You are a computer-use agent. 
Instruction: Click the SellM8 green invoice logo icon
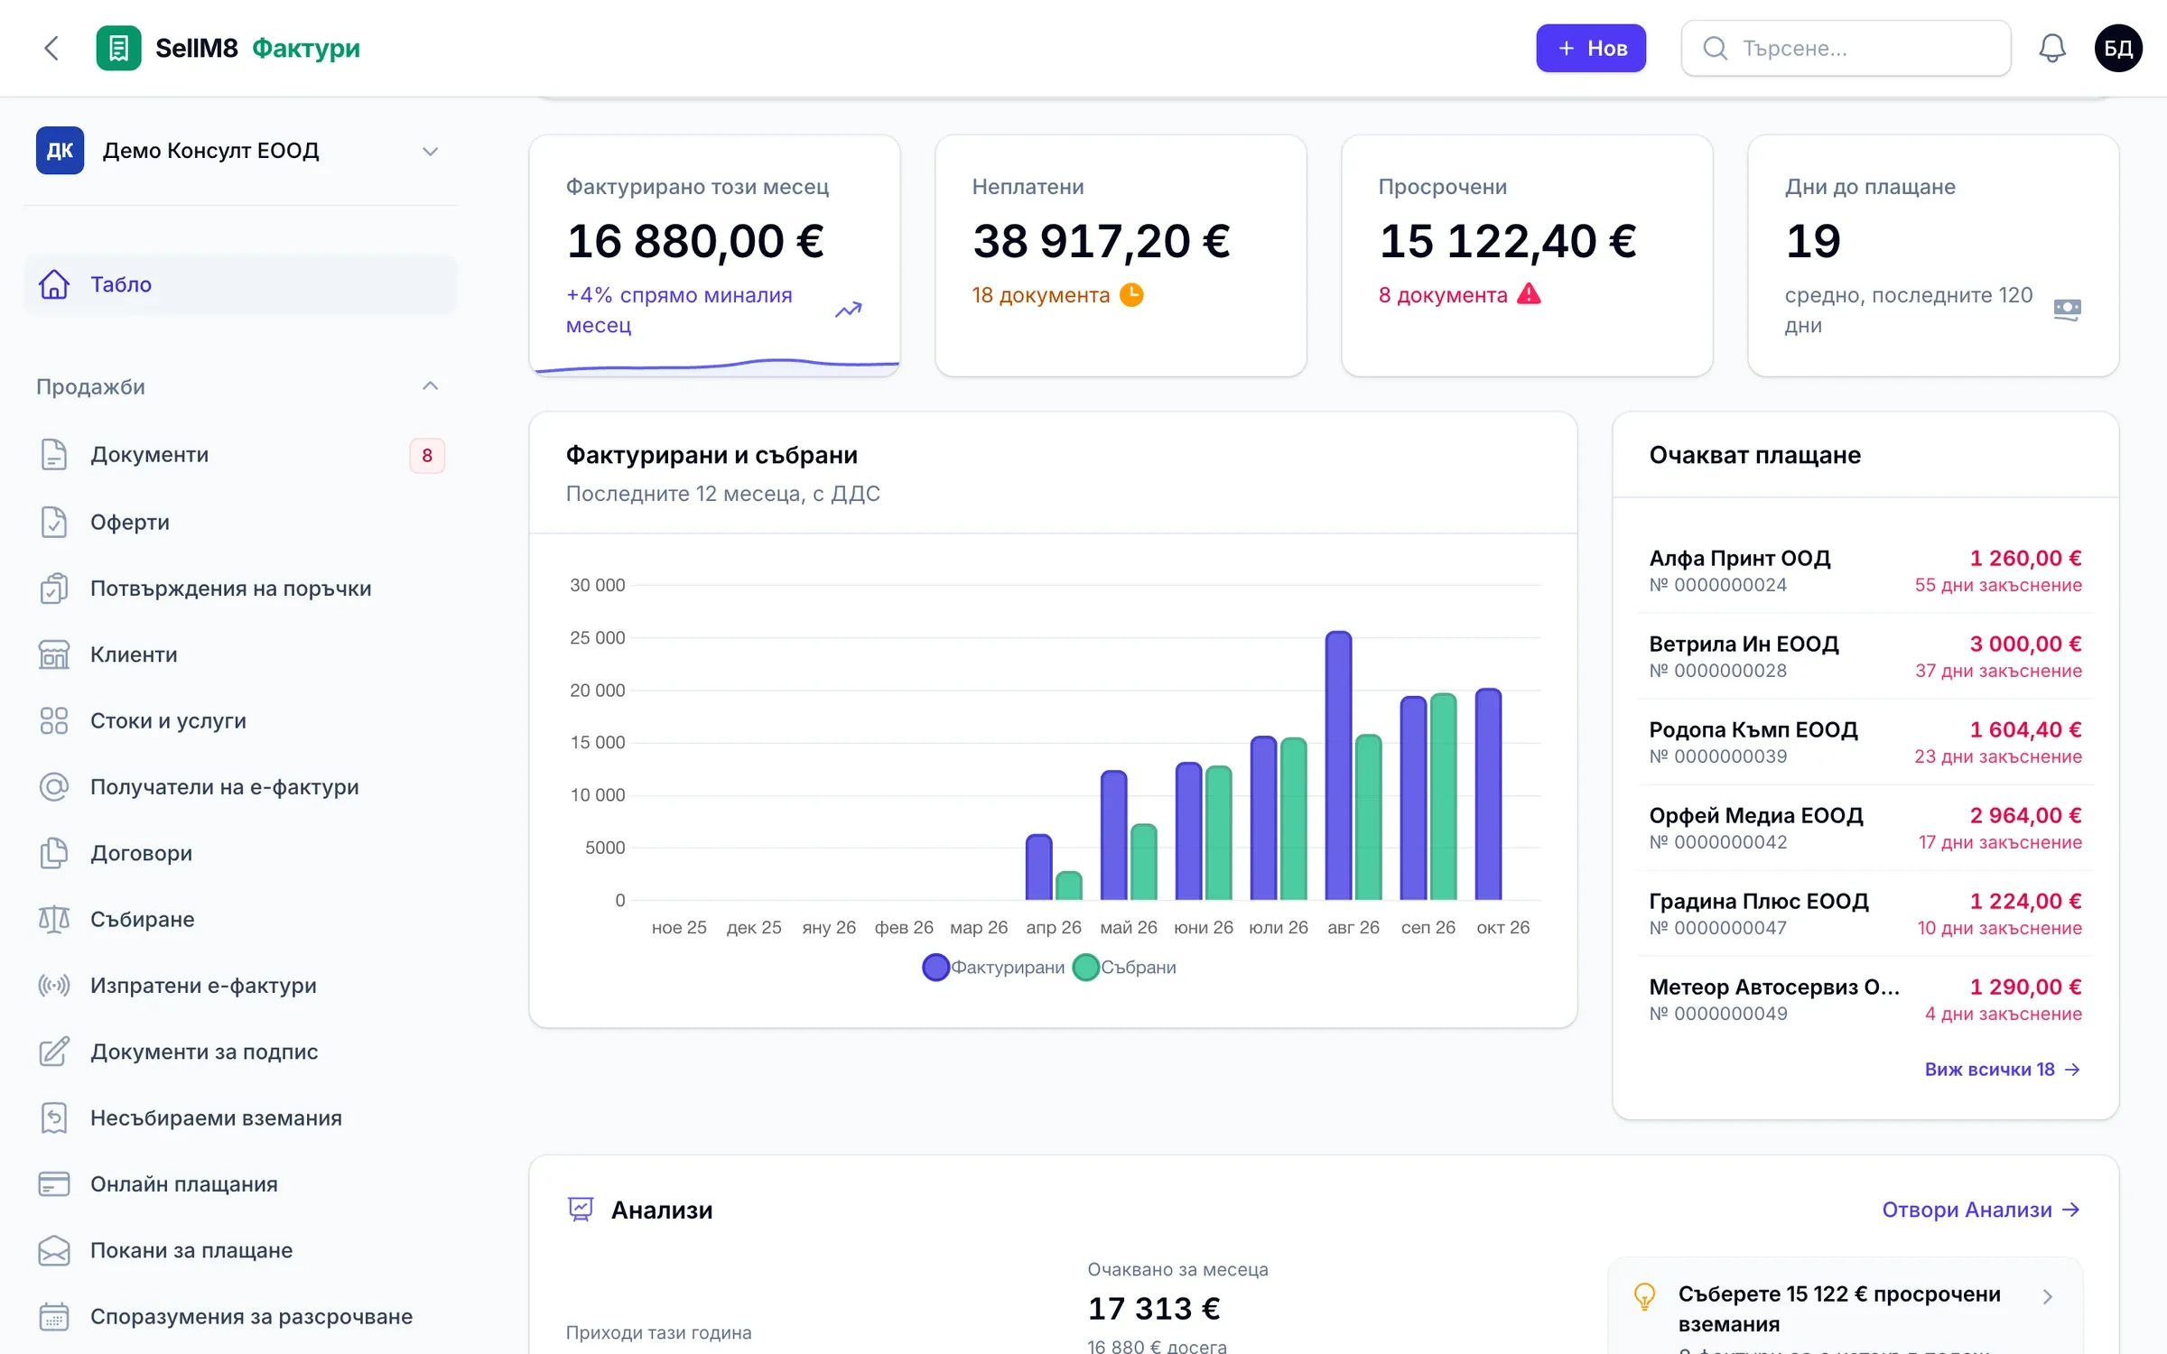pyautogui.click(x=118, y=48)
